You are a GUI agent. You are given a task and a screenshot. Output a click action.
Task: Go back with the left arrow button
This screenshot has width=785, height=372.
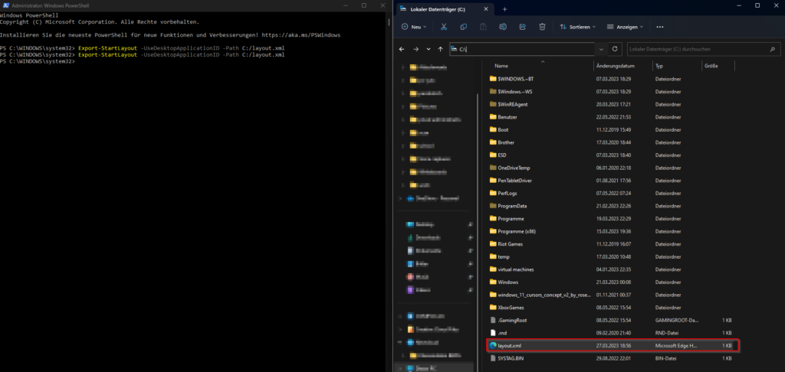point(402,49)
